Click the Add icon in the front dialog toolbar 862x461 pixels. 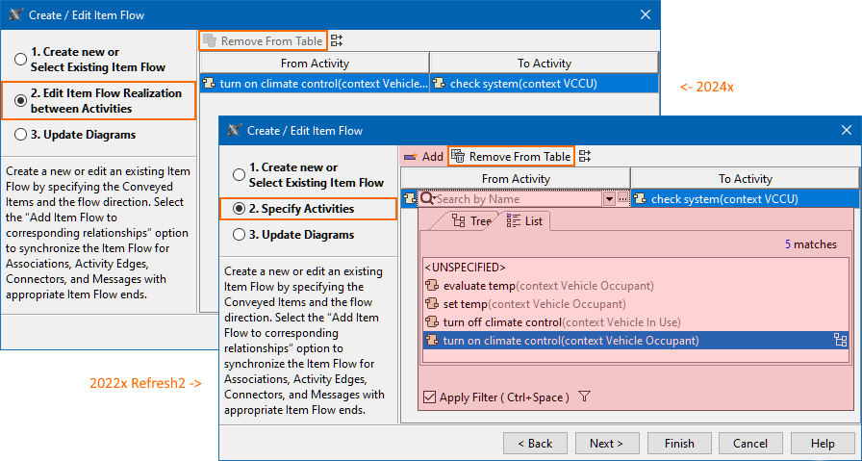point(411,156)
